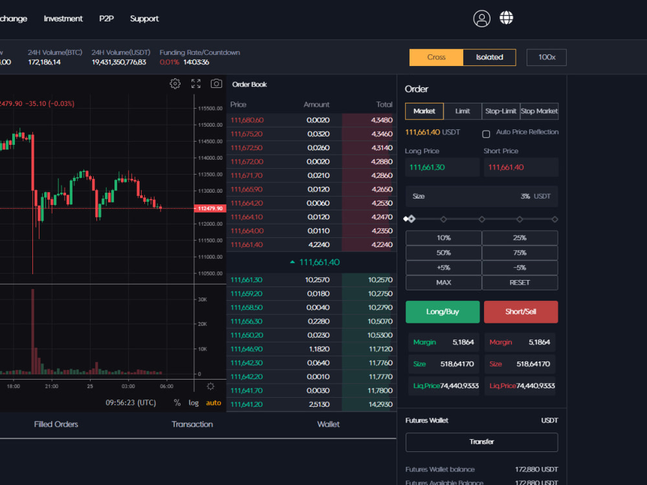Open the Transaction tab
Image resolution: width=647 pixels, height=485 pixels.
(x=192, y=424)
